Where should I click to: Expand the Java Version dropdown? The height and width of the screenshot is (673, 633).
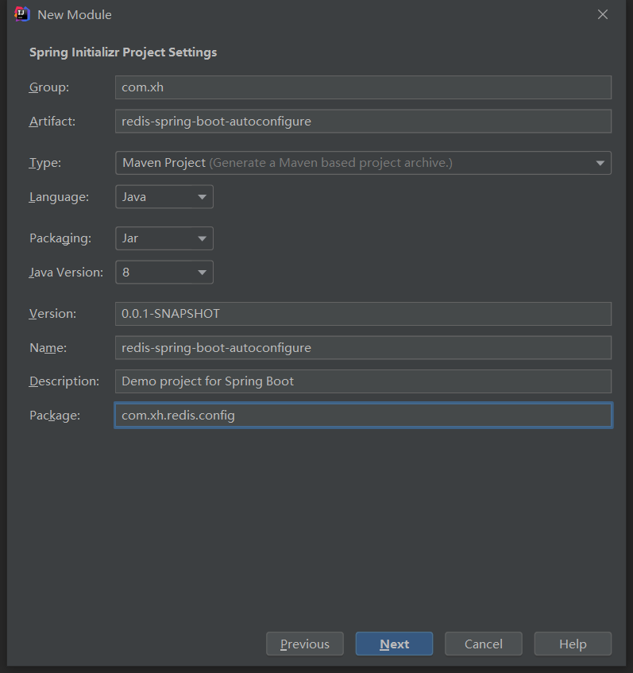pos(164,273)
